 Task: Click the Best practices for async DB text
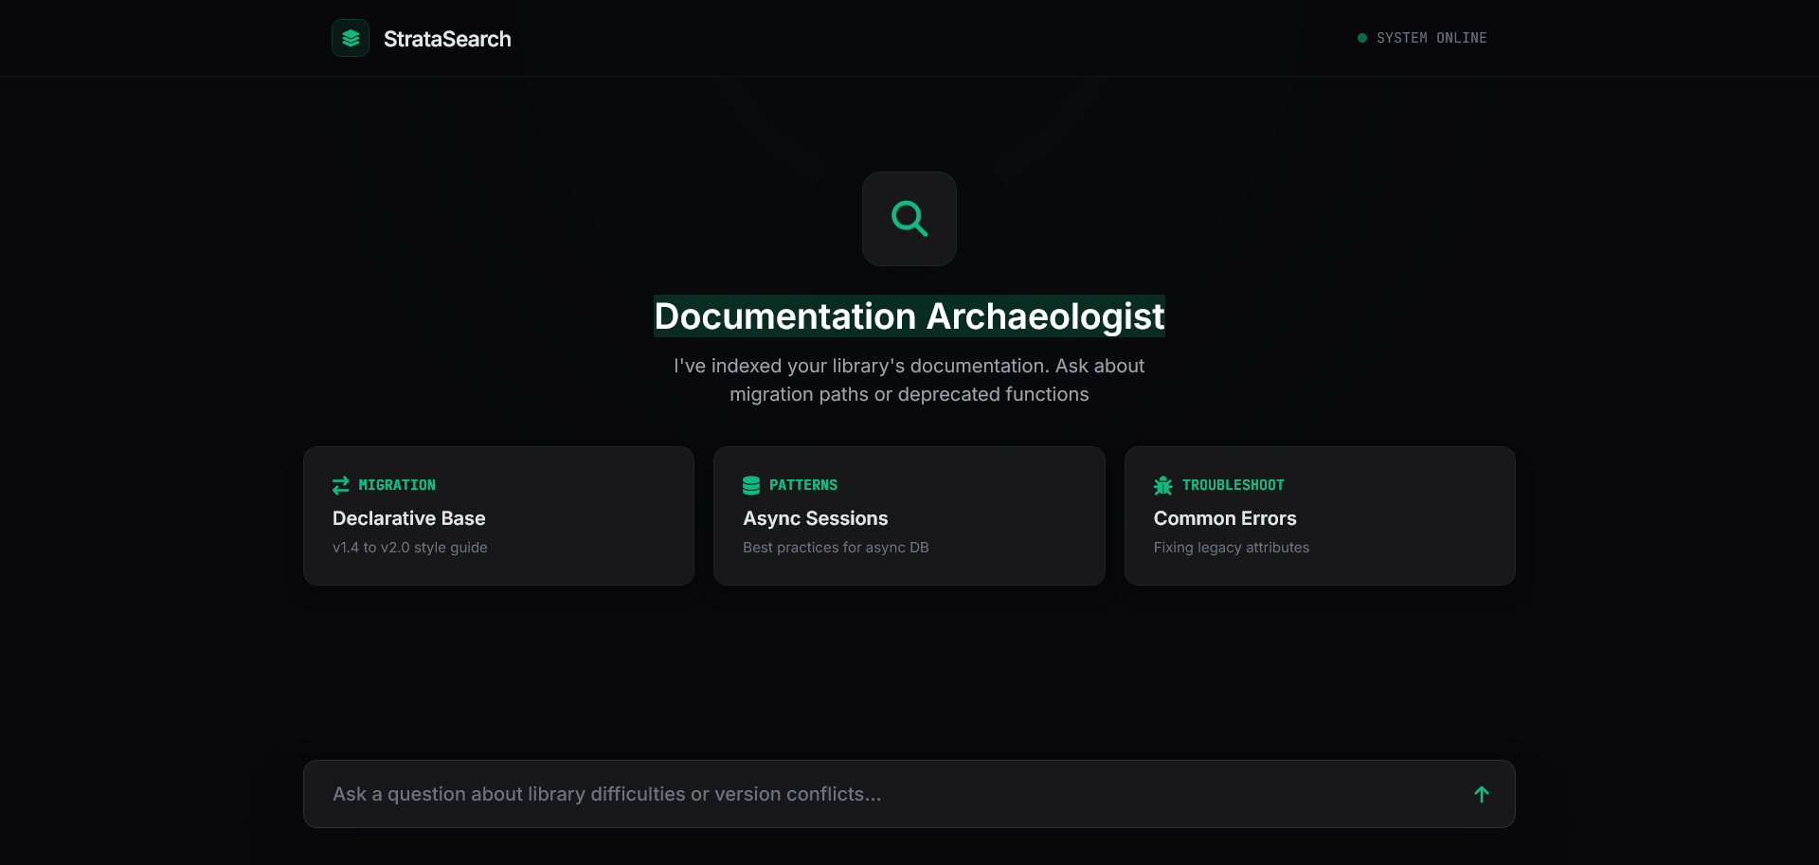pyautogui.click(x=835, y=548)
